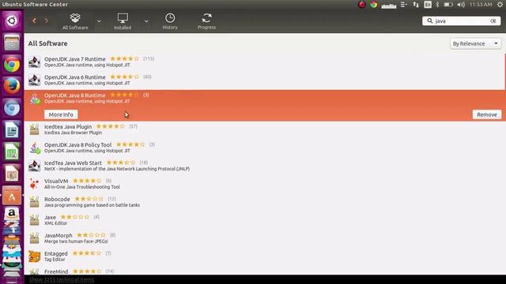506x284 pixels.
Task: Launch Firefox from the launcher
Action: pos(12,86)
